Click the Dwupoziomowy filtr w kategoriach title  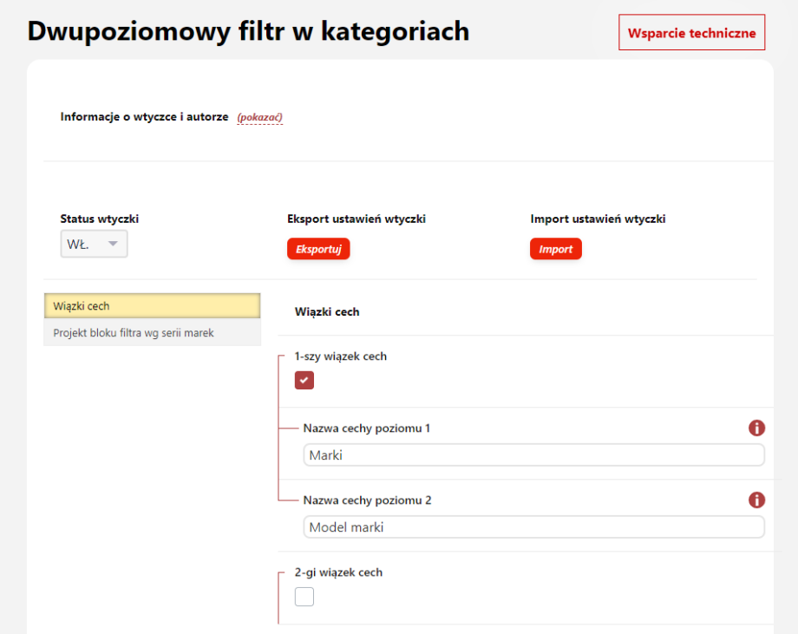248,31
